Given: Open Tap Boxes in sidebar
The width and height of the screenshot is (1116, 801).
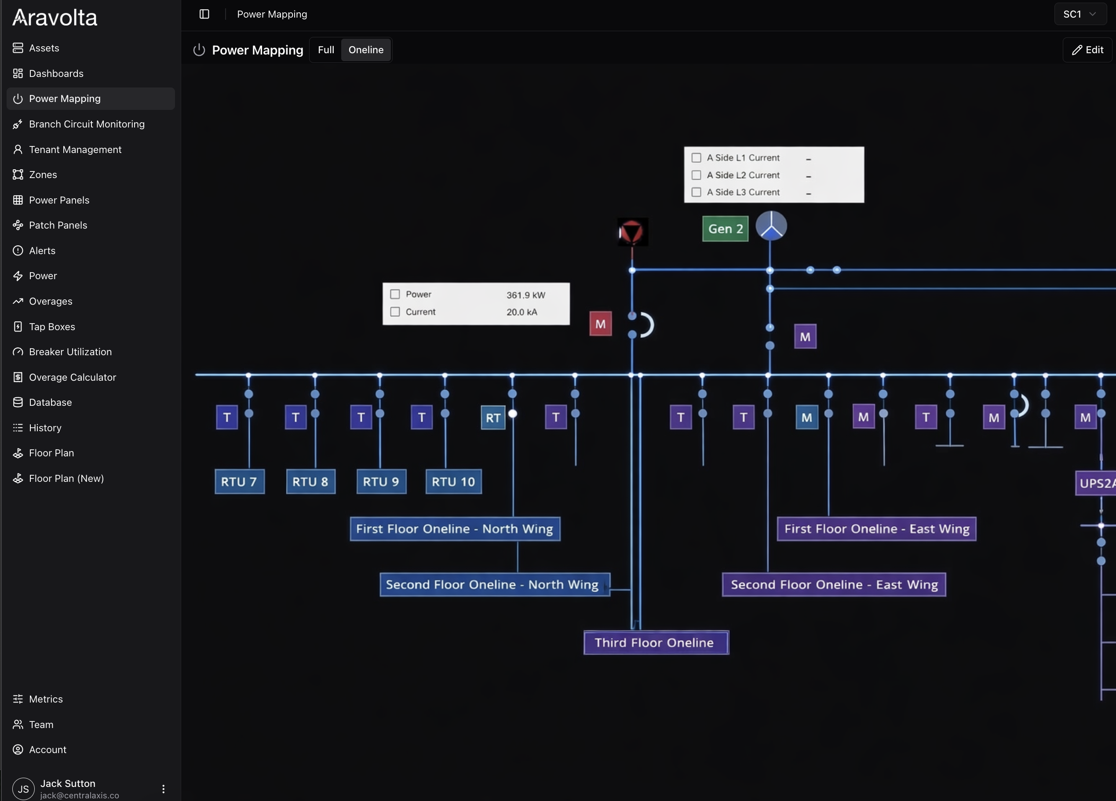Looking at the screenshot, I should point(52,327).
